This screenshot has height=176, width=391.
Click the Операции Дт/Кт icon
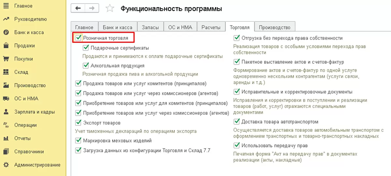pos(6,125)
